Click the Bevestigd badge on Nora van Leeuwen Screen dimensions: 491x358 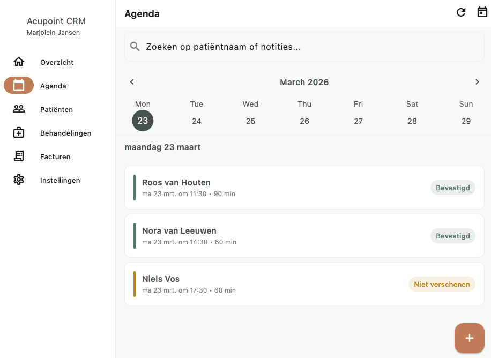[x=452, y=236]
